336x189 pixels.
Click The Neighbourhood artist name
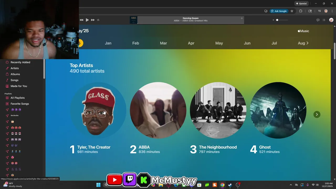pos(218,147)
